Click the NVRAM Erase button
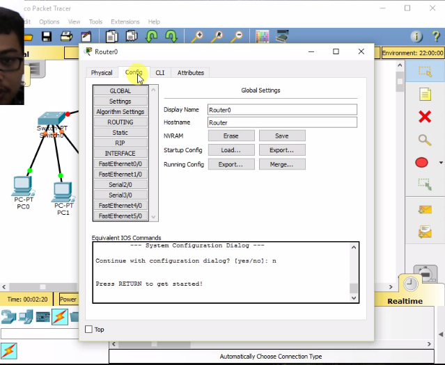This screenshot has width=445, height=365. (x=231, y=136)
